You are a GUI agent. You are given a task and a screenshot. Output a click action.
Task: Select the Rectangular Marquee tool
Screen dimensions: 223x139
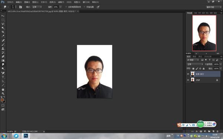point(3,20)
